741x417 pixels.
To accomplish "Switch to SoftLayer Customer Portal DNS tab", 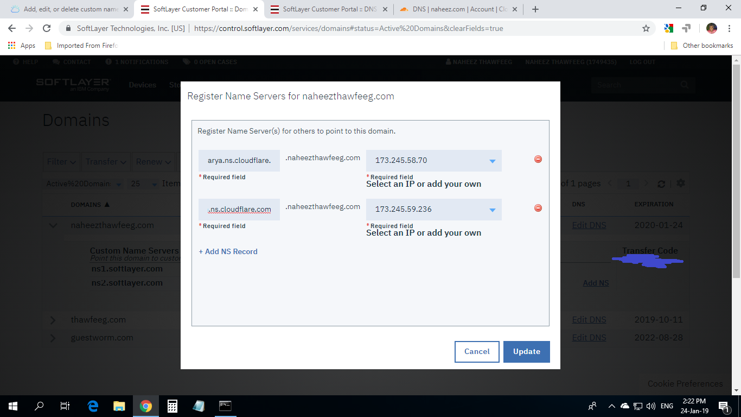I will click(x=329, y=9).
